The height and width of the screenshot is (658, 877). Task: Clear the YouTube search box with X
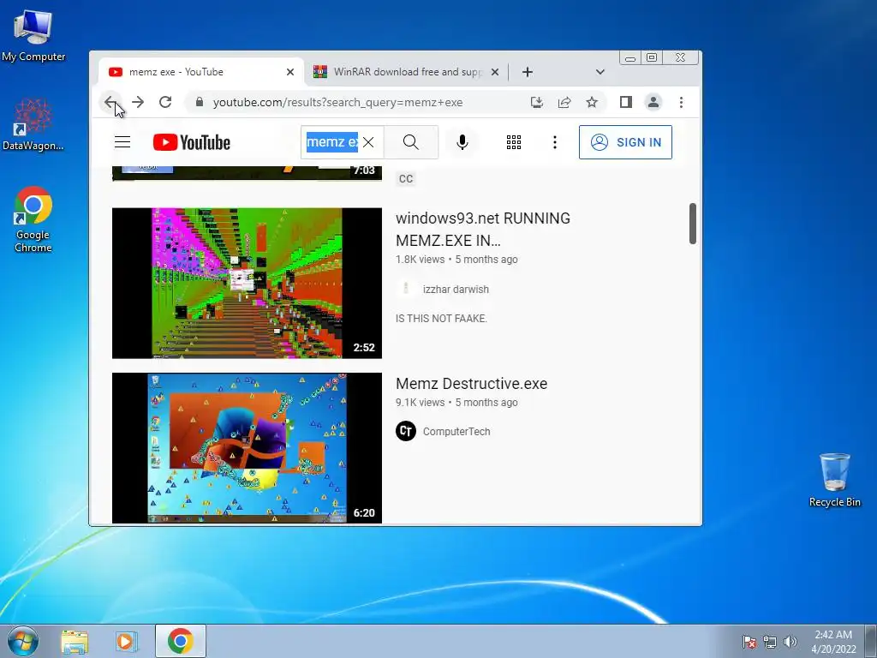tap(368, 142)
